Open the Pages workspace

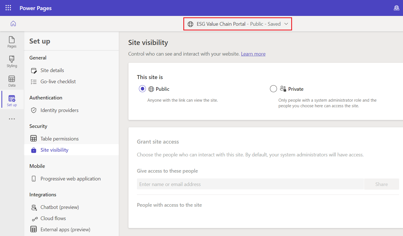coord(12,42)
